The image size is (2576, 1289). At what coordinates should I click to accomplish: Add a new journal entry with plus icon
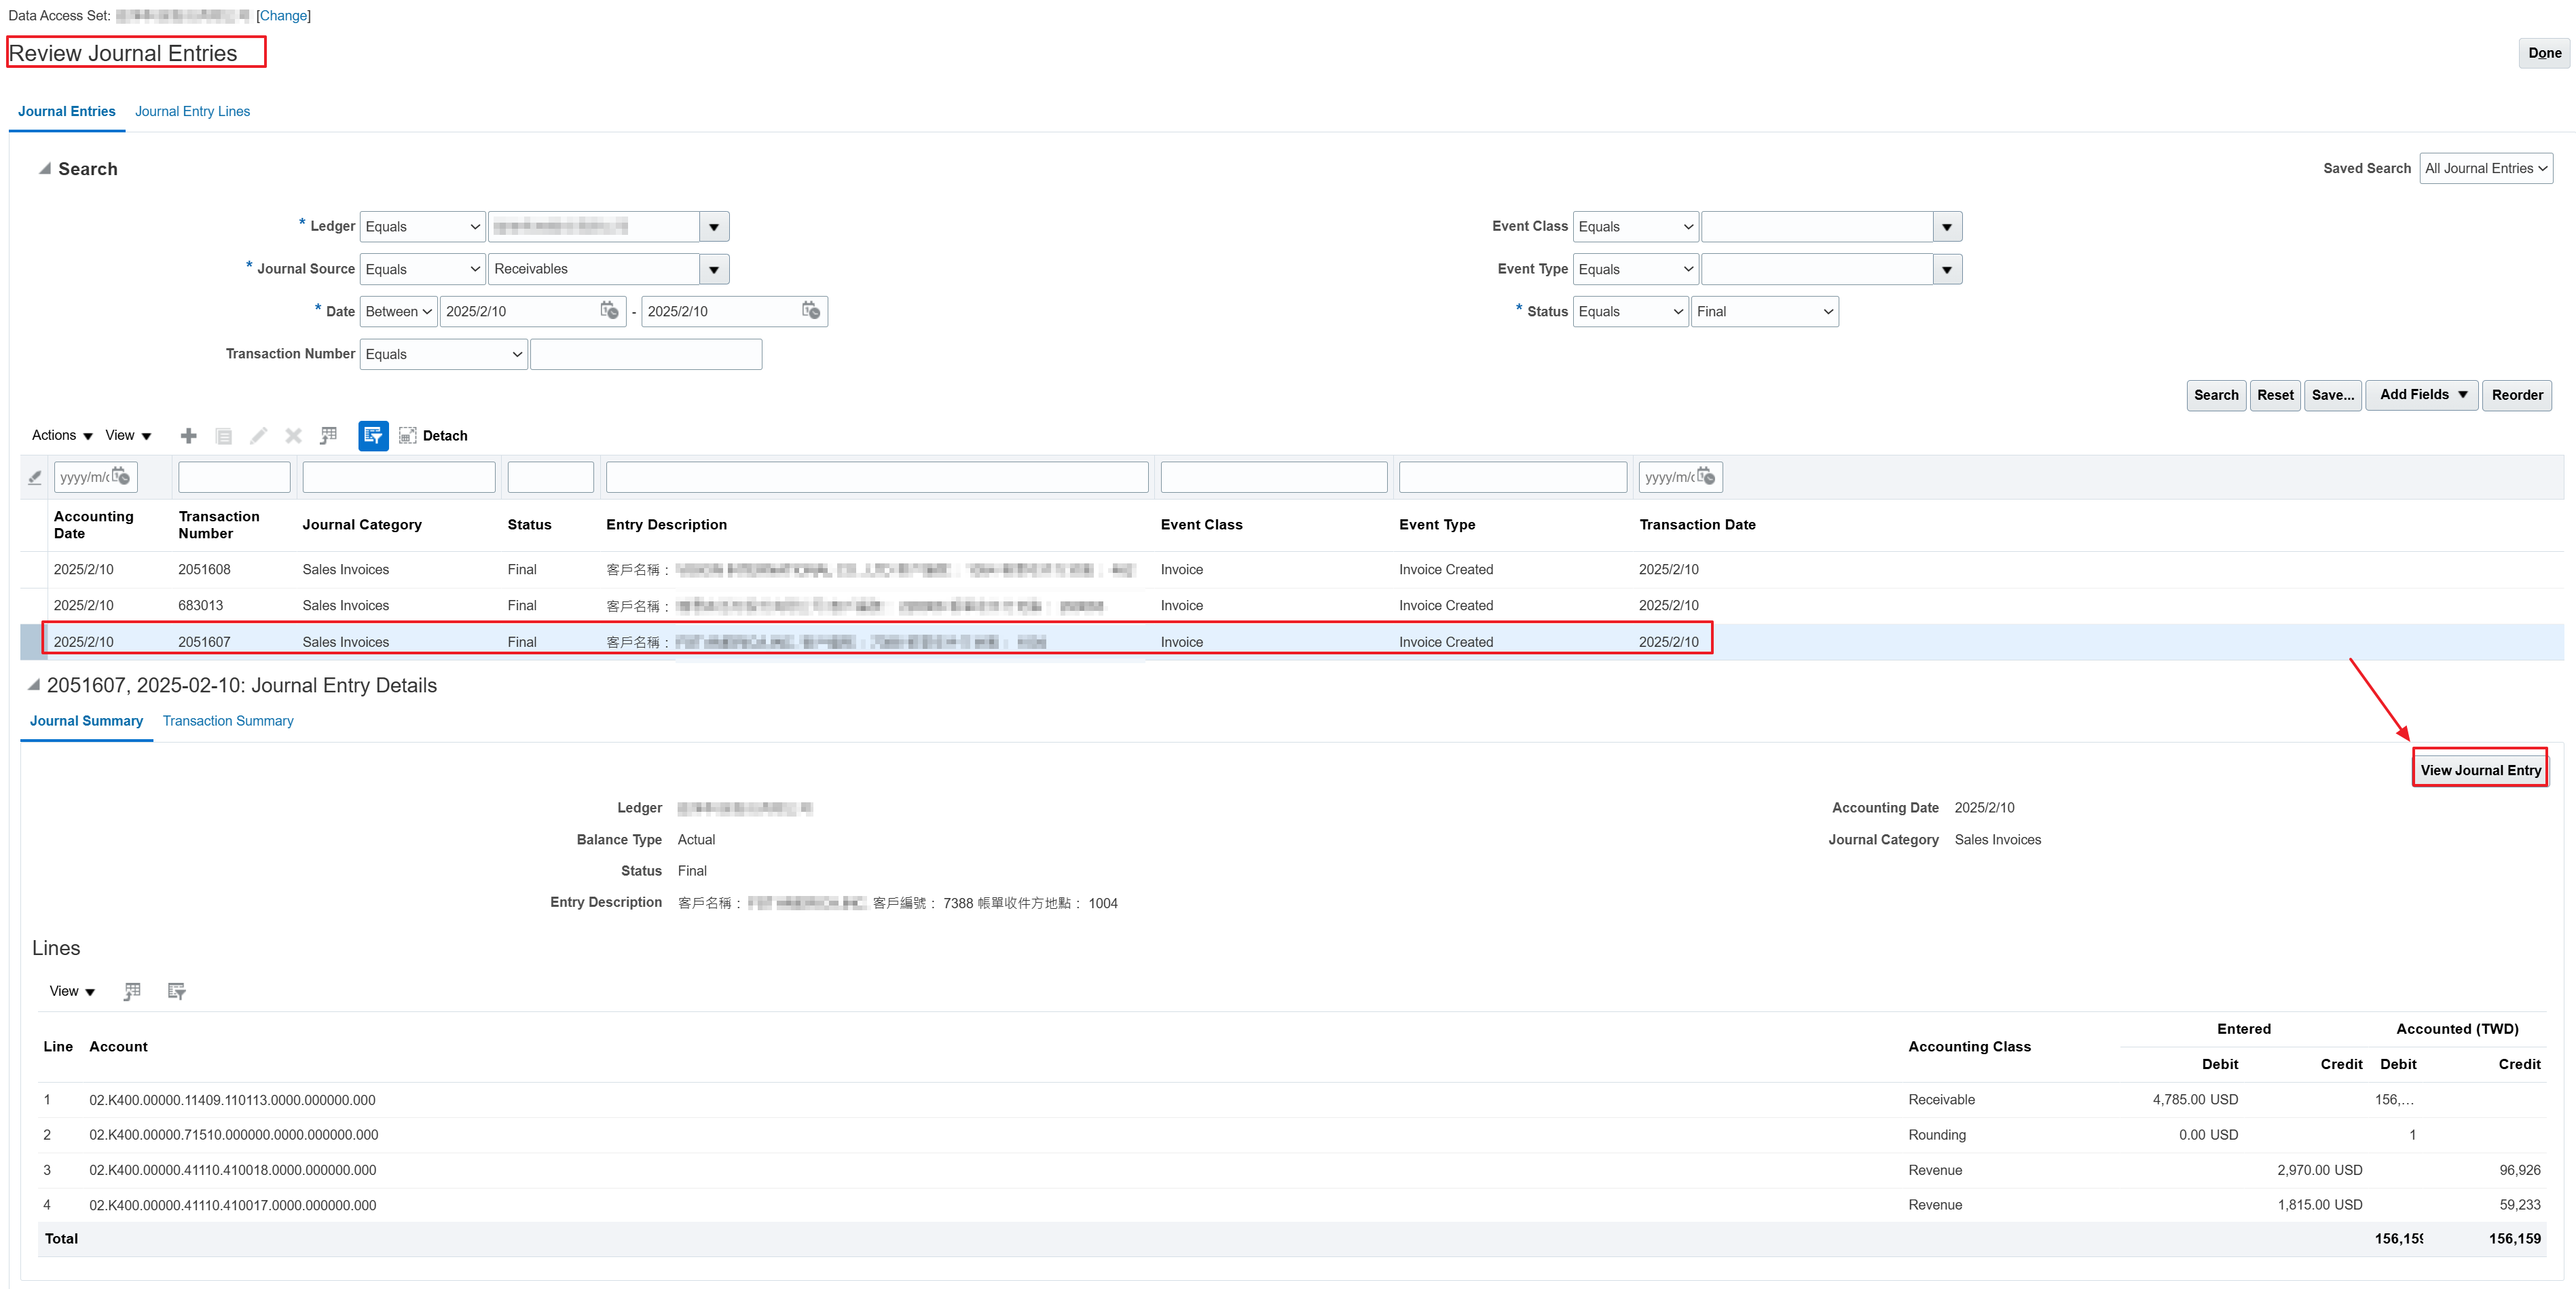click(x=188, y=435)
